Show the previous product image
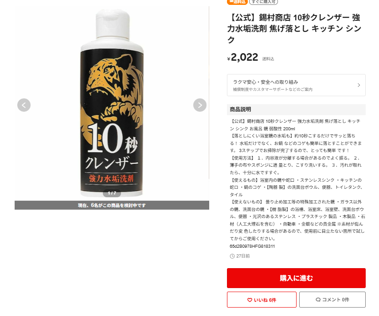This screenshot has width=379, height=316. [24, 105]
